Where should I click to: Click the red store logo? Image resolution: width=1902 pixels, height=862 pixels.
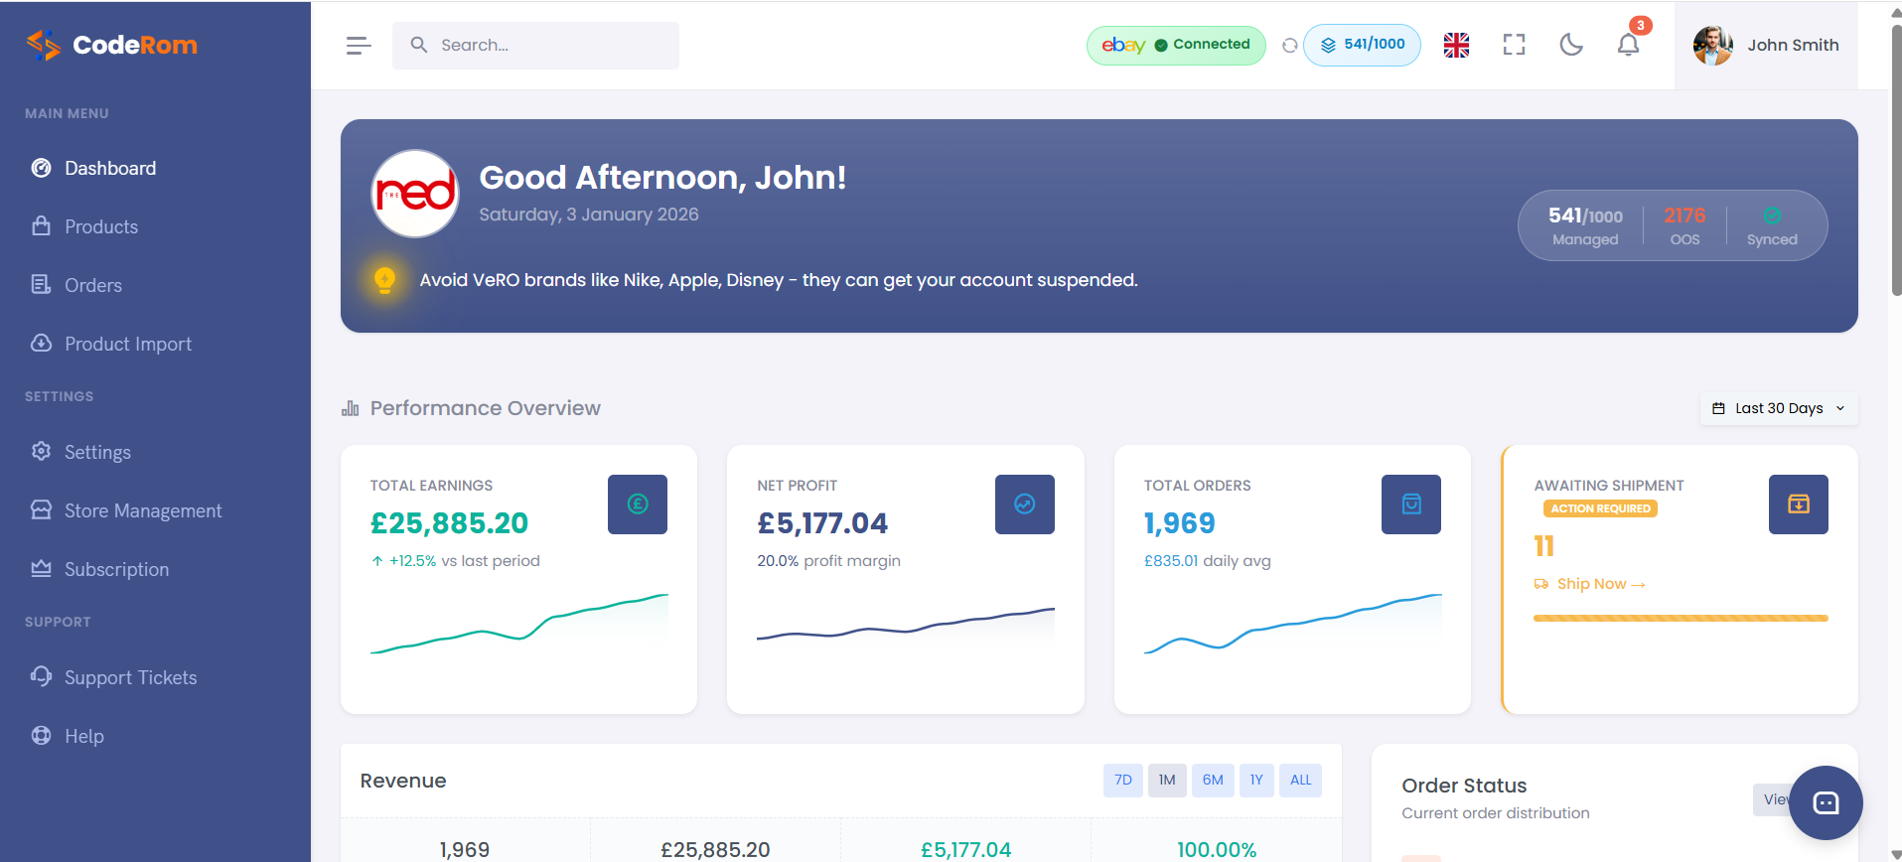pyautogui.click(x=415, y=194)
